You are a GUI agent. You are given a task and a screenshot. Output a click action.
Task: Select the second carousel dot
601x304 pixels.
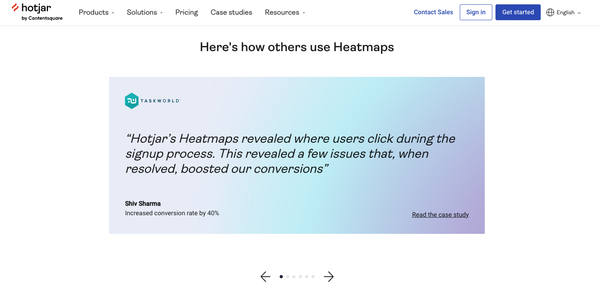click(x=288, y=277)
